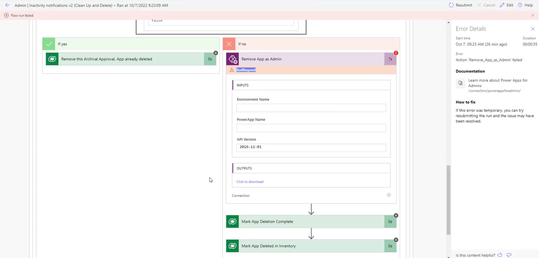Mark content unhelpful with thumbs down
This screenshot has width=541, height=258.
coord(509,255)
